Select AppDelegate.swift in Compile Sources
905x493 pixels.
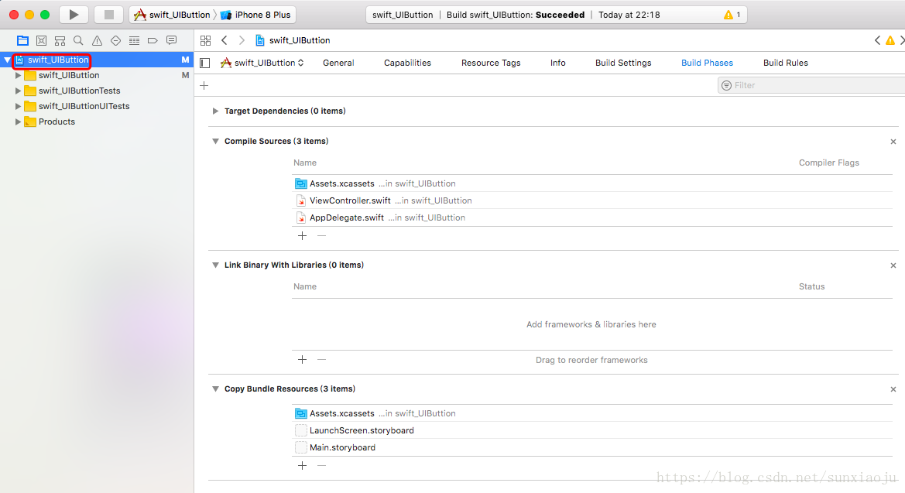point(592,217)
